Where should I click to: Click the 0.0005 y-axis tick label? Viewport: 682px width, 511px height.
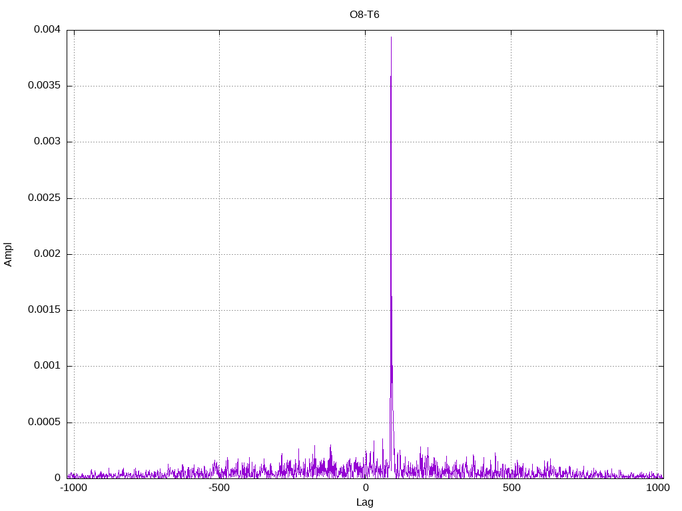pos(44,423)
